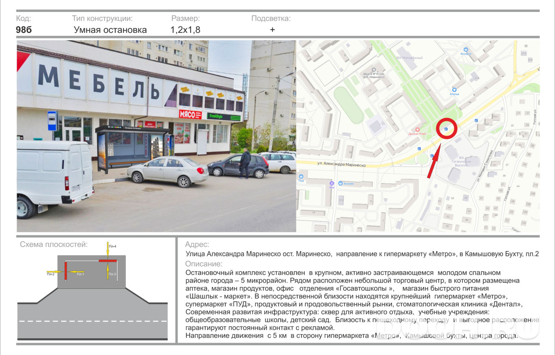Click the blue Эконом store icon
This screenshot has height=355, width=555.
tap(339, 184)
